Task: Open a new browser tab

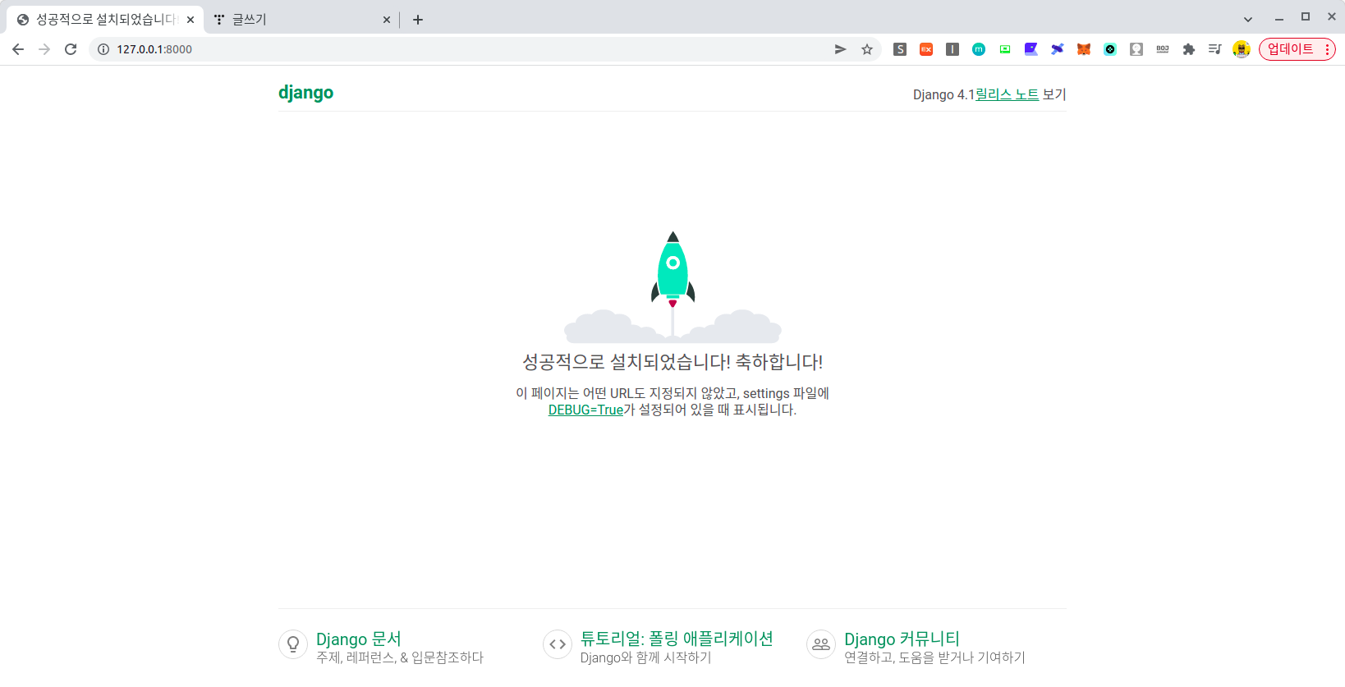Action: coord(418,20)
